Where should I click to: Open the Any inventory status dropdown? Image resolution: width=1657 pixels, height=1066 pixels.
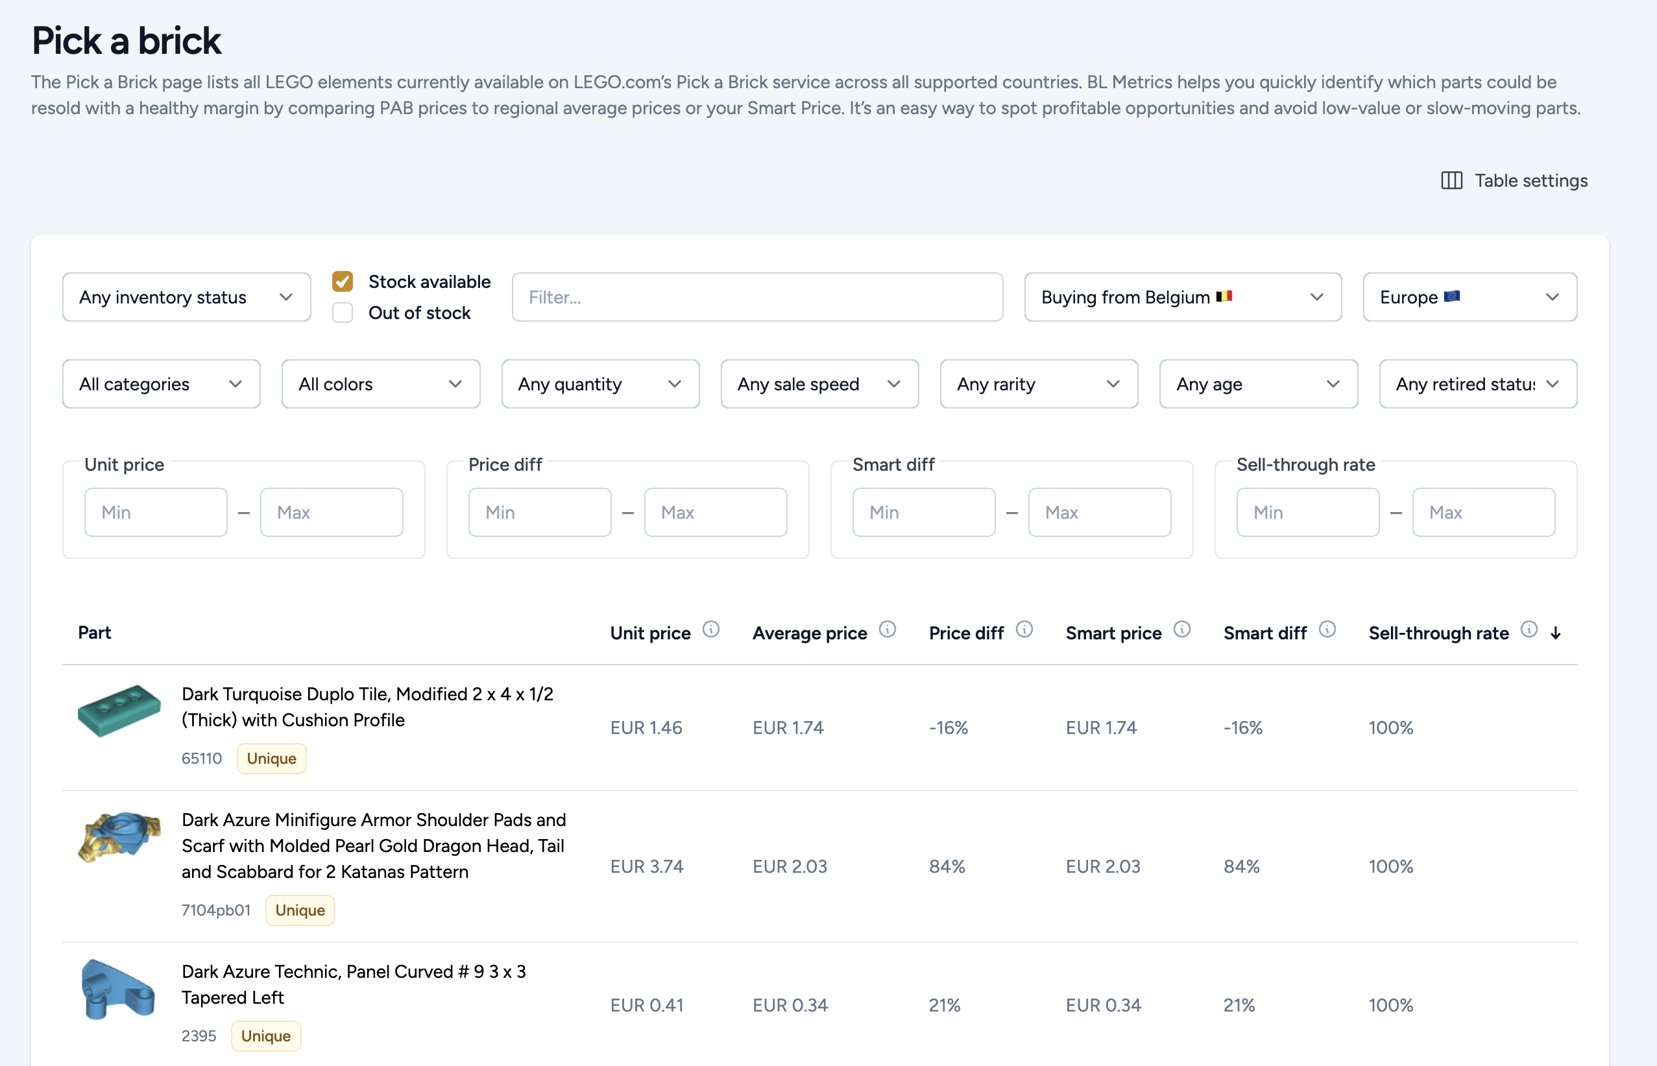pyautogui.click(x=186, y=297)
